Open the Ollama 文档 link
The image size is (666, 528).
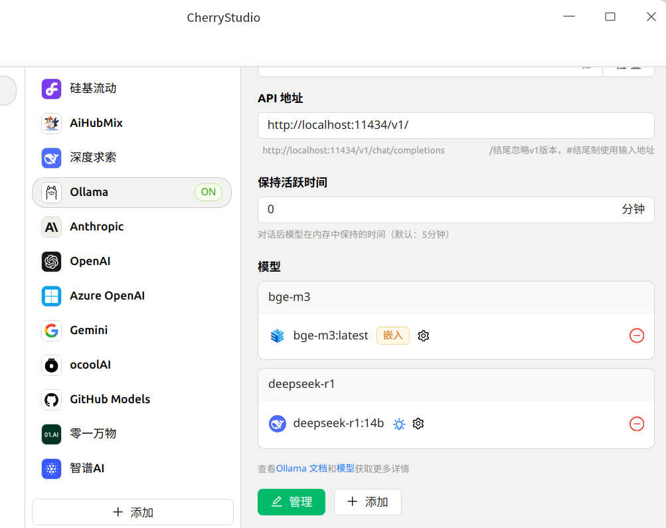[301, 468]
